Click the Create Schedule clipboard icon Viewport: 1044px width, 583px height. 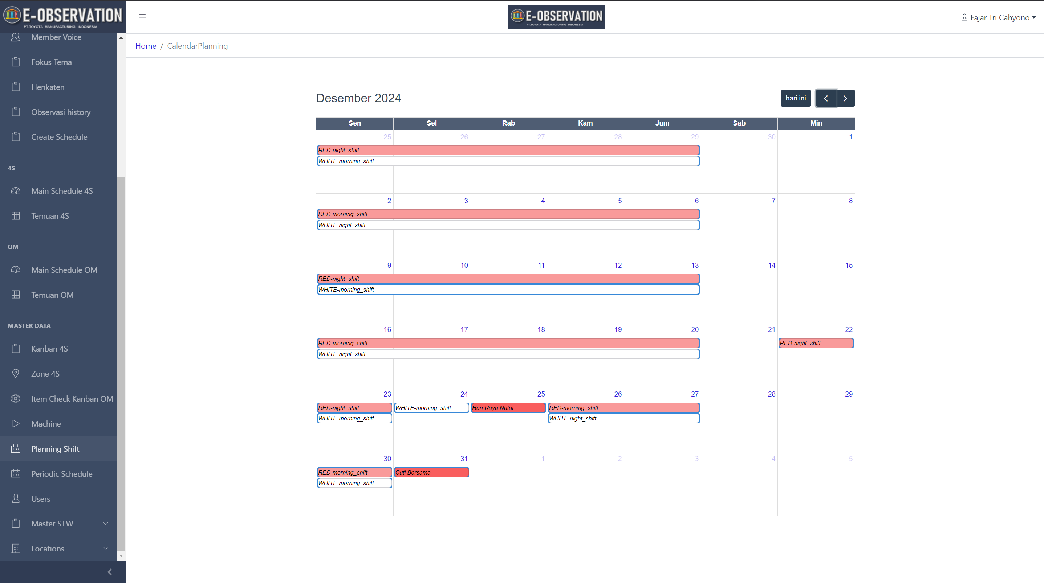coord(15,137)
